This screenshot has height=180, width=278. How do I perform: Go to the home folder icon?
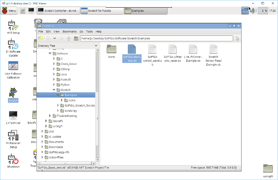[x=76, y=38]
